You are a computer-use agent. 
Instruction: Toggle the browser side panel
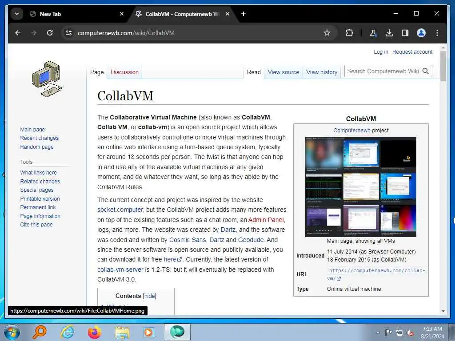[405, 33]
